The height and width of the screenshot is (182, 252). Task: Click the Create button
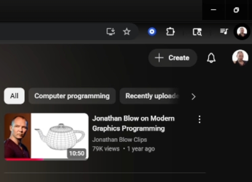coord(173,58)
